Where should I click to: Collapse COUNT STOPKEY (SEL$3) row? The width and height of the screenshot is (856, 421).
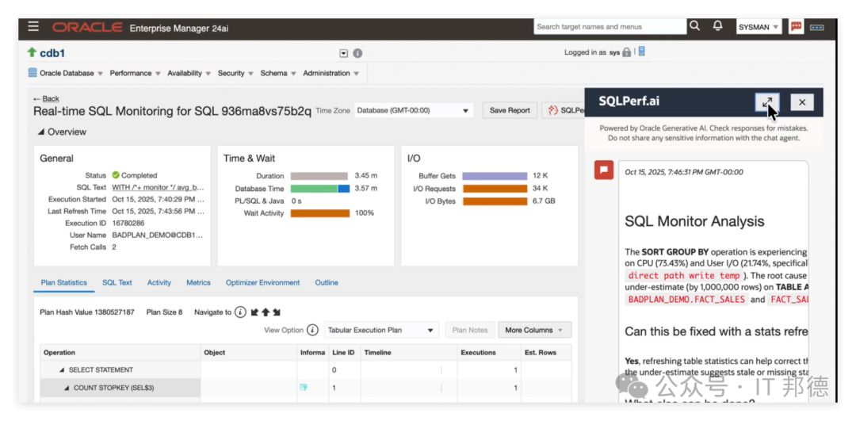pos(67,388)
